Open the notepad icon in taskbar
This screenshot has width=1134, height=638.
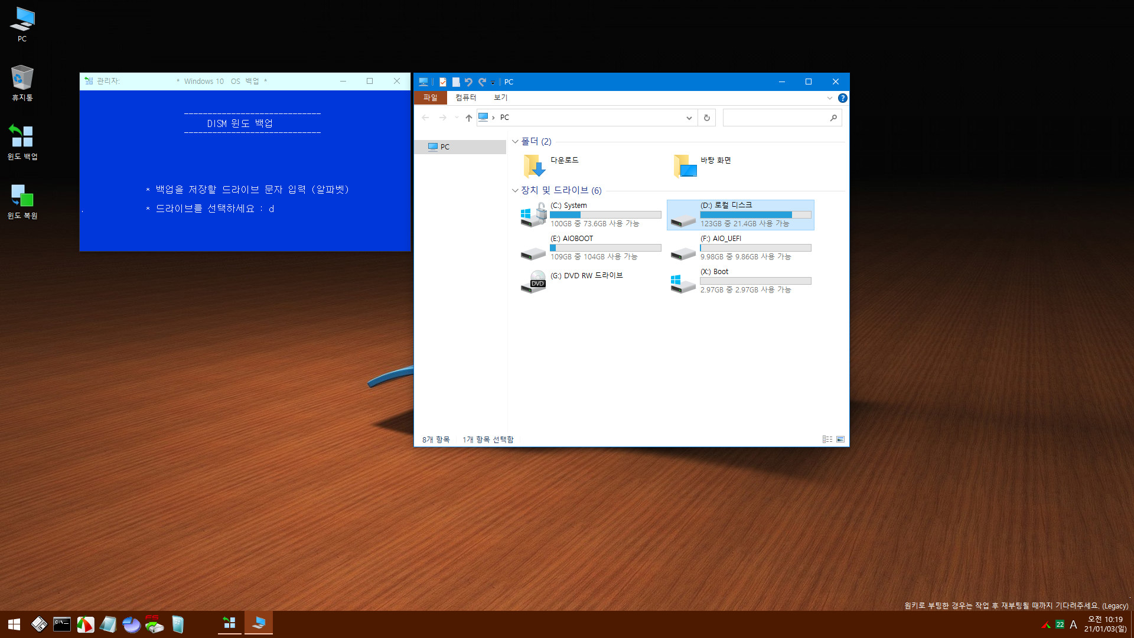[x=108, y=624]
